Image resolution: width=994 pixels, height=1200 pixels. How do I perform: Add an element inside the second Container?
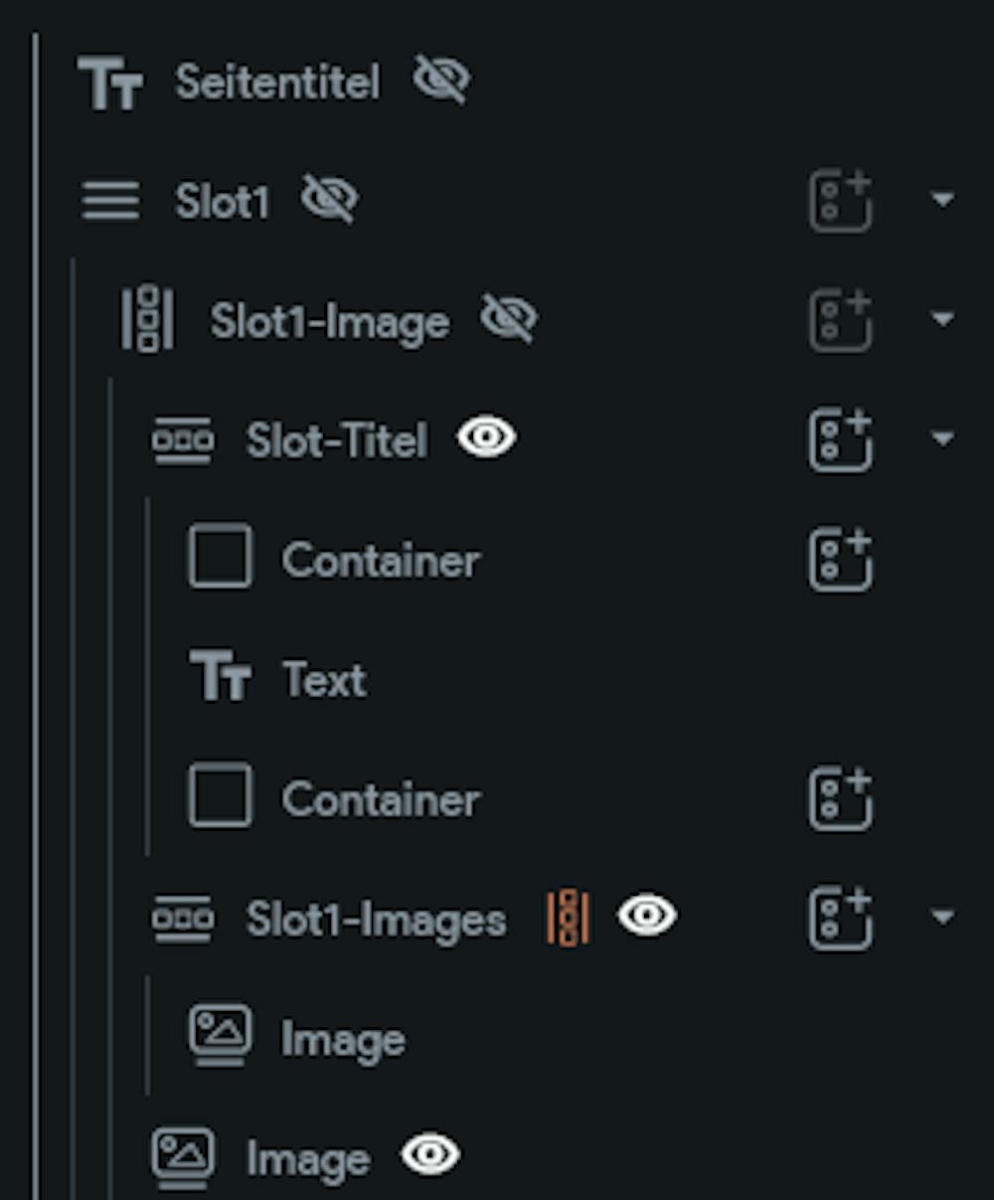coord(841,798)
